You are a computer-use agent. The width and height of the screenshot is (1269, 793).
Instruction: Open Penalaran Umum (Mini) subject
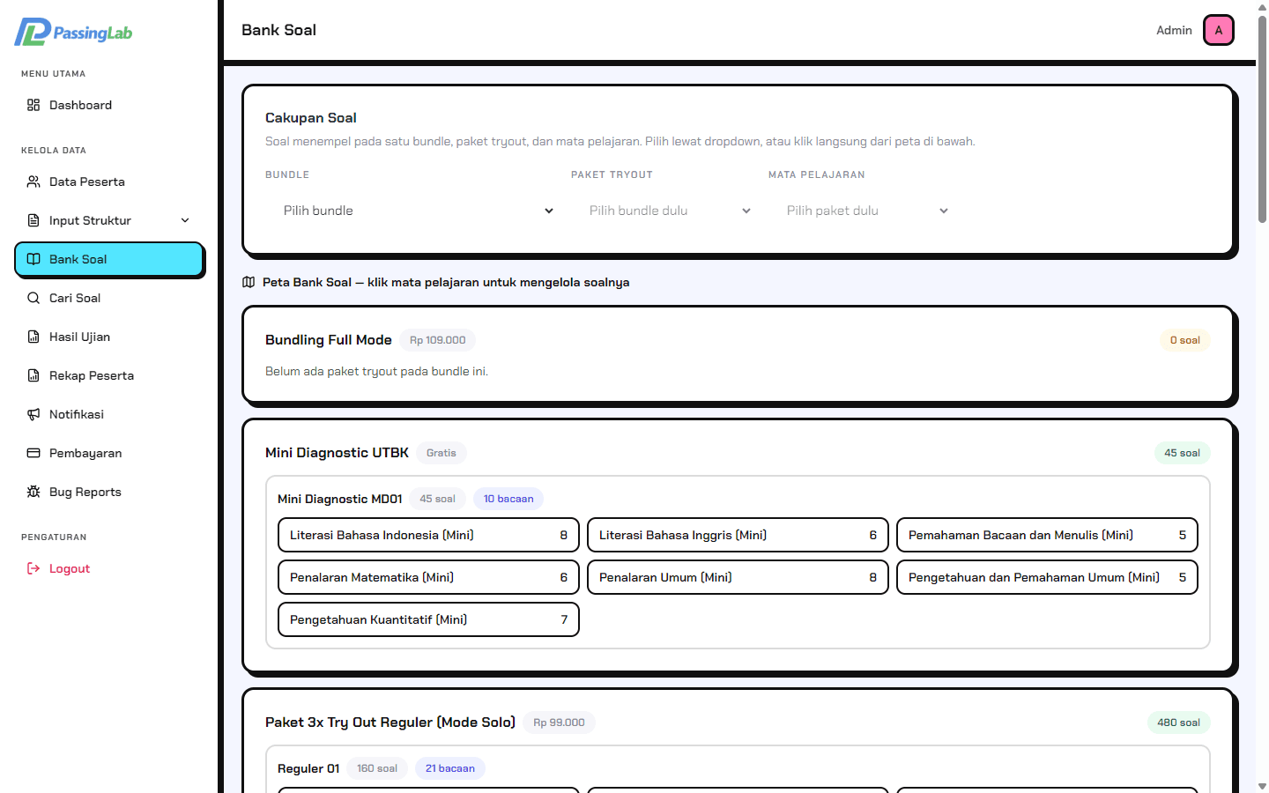point(738,577)
